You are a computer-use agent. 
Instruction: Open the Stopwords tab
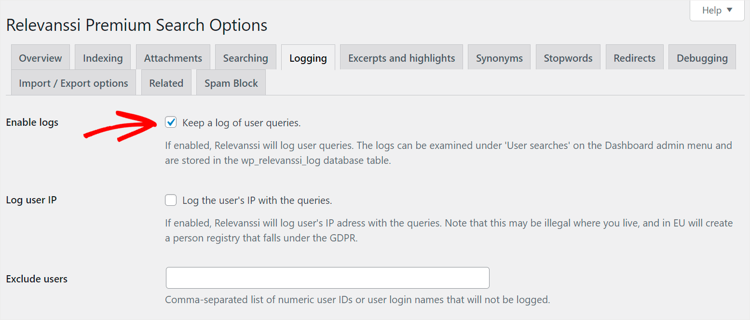tap(568, 57)
